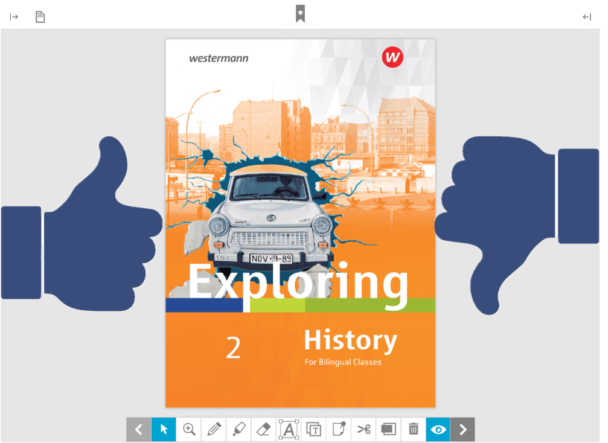Insert a text box with the T tool
This screenshot has width=608, height=443.
pos(314,429)
